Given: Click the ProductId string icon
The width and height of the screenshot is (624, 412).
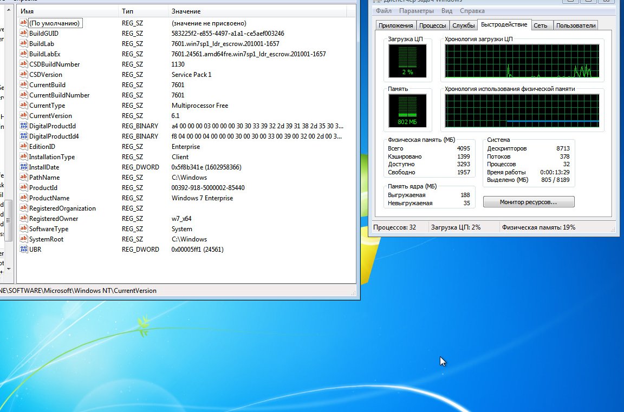Looking at the screenshot, I should click(x=23, y=188).
